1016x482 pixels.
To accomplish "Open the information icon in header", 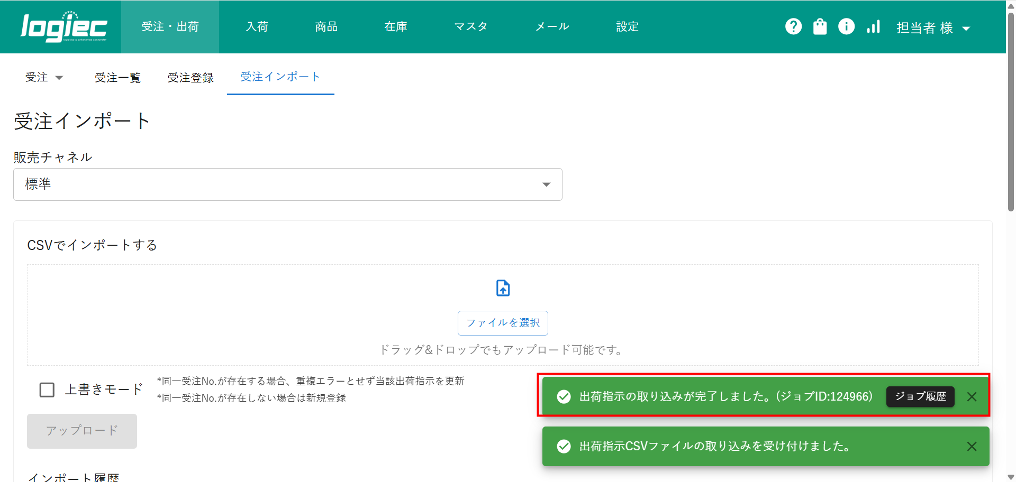I will (x=846, y=26).
